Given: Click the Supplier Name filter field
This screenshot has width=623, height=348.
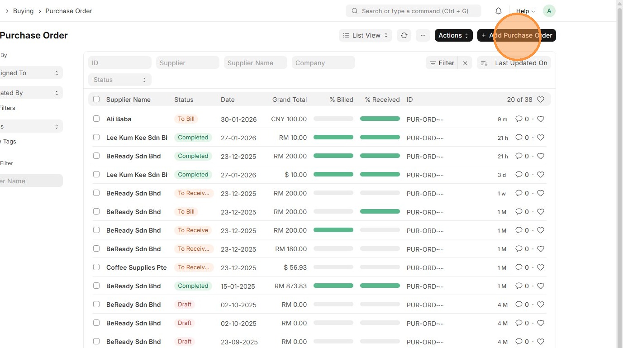Looking at the screenshot, I should (x=255, y=63).
